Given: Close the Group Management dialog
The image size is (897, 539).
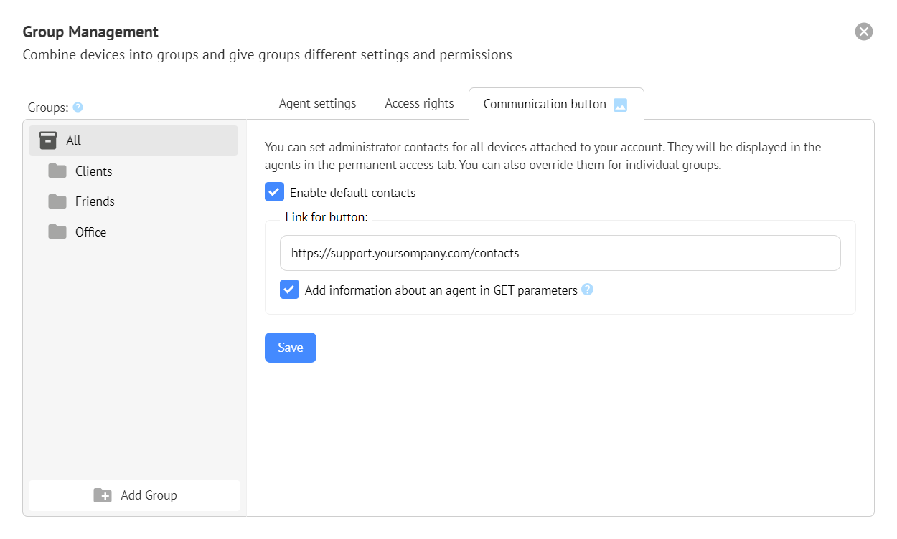Looking at the screenshot, I should [864, 32].
